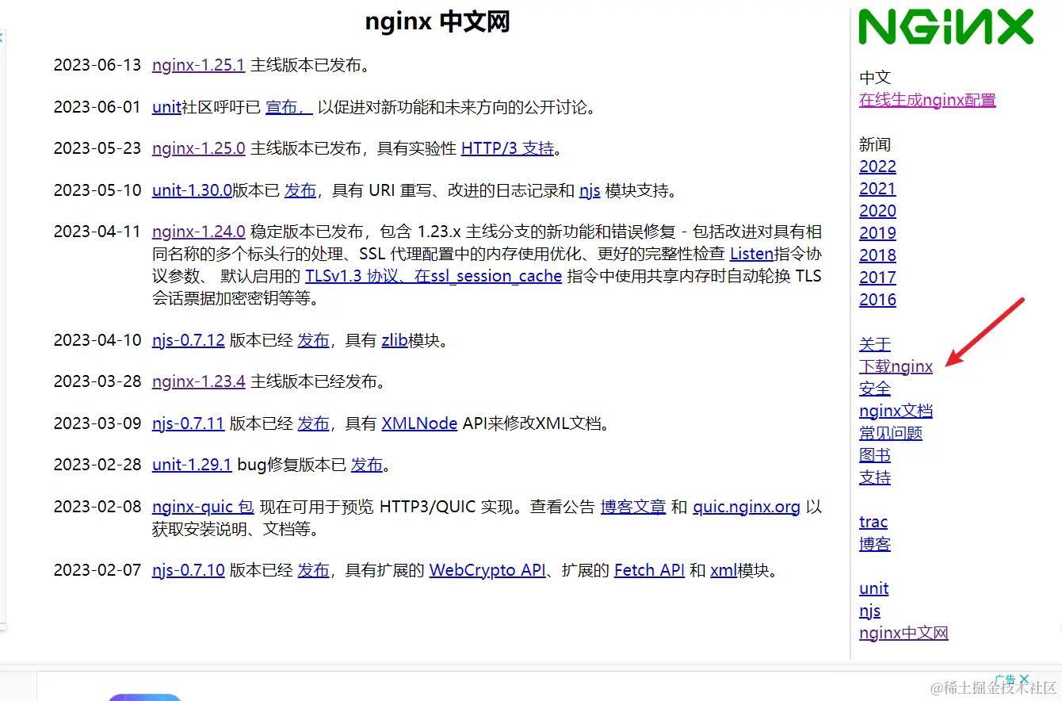Close the ad banner with the X icon
The height and width of the screenshot is (701, 1062).
pos(1024,680)
